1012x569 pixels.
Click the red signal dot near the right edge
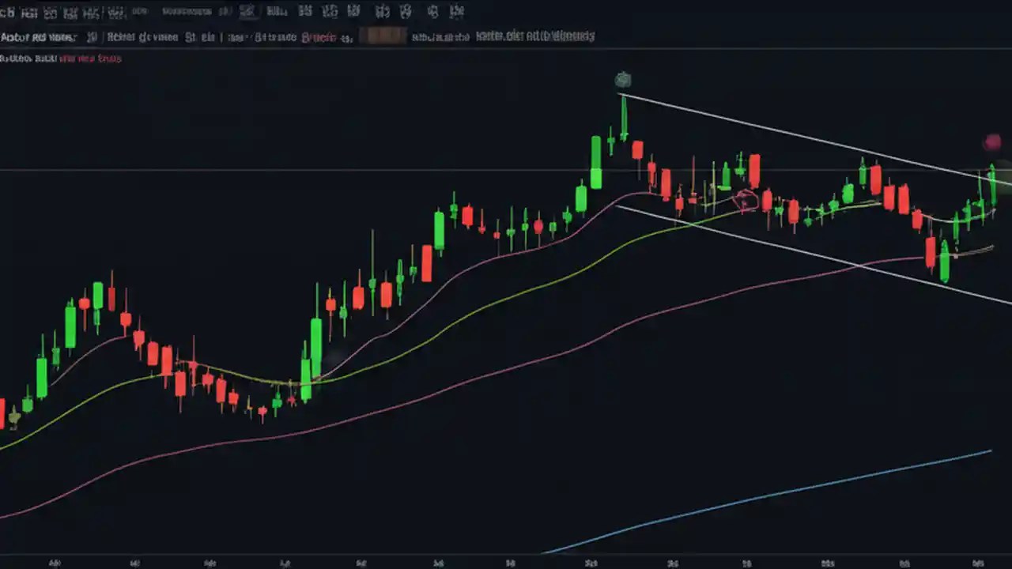[x=993, y=141]
